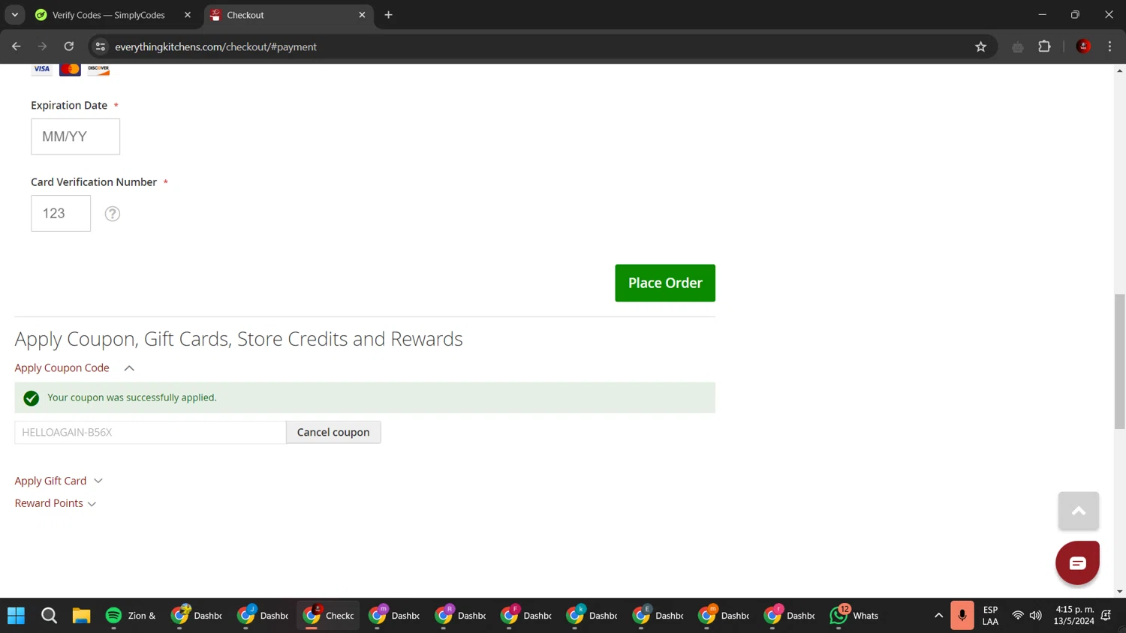Image resolution: width=1126 pixels, height=633 pixels.
Task: Click the "Your coupon was successfully applied." message
Action: pos(132,397)
